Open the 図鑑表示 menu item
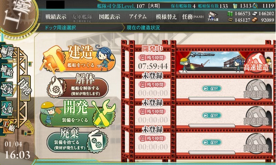This screenshot has width=276, height=165. [109, 17]
